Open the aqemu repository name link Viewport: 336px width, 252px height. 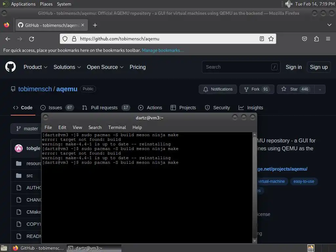pyautogui.click(x=67, y=89)
